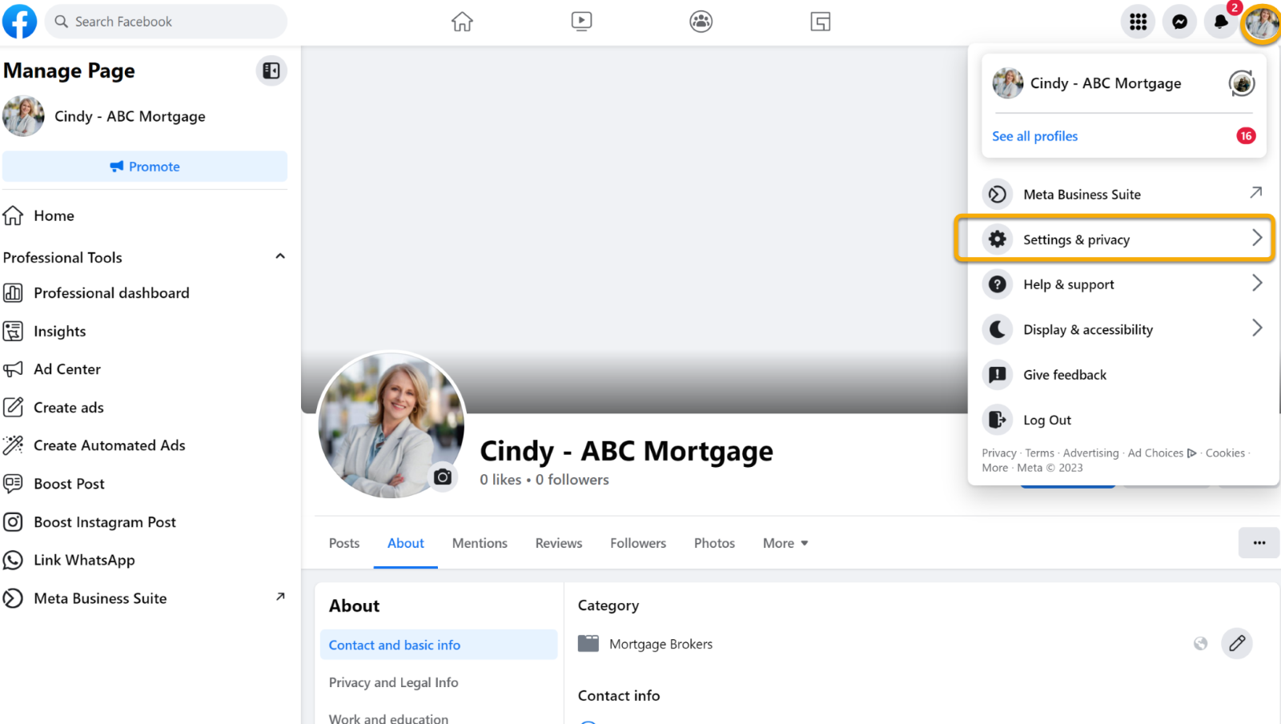Collapse the Professional Tools section
Image resolution: width=1281 pixels, height=724 pixels.
pos(280,257)
